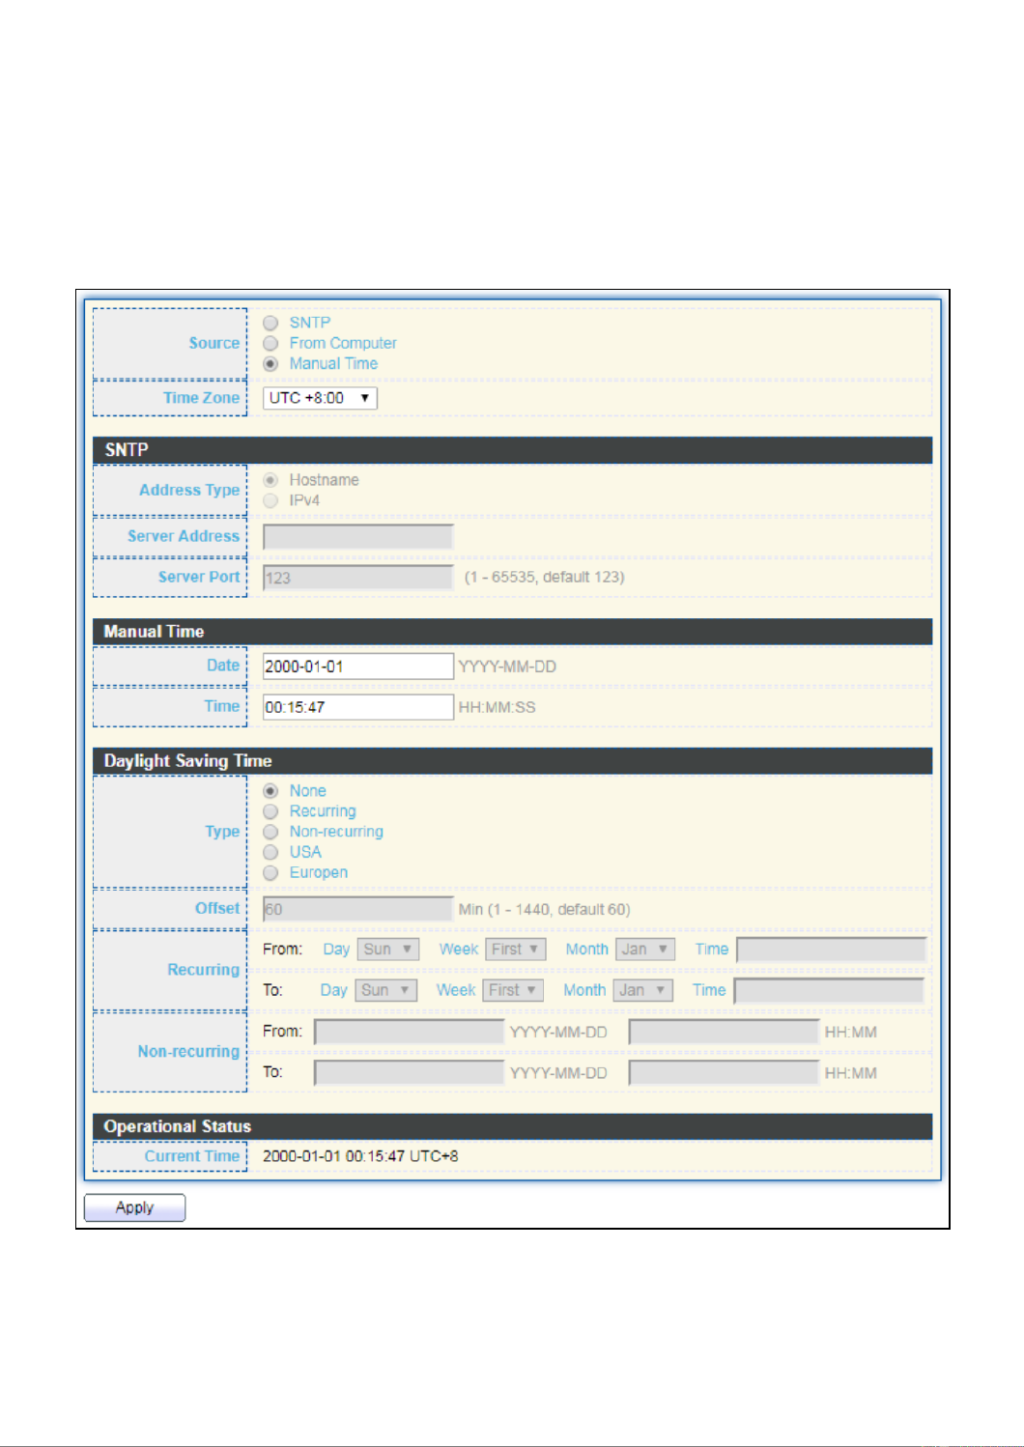Click Non-recurring To date field
1024x1447 pixels.
tap(409, 1072)
